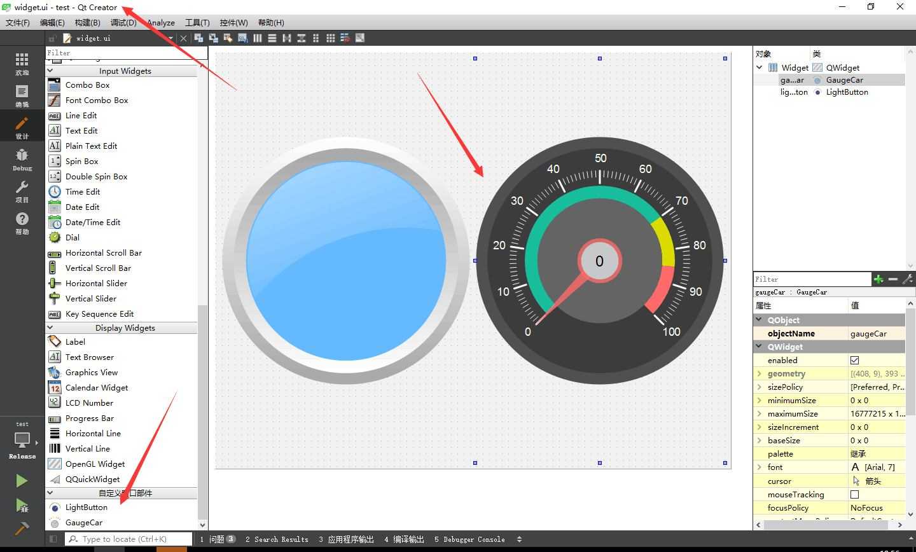
Task: Expand the sizePolicy property
Action: (x=759, y=387)
